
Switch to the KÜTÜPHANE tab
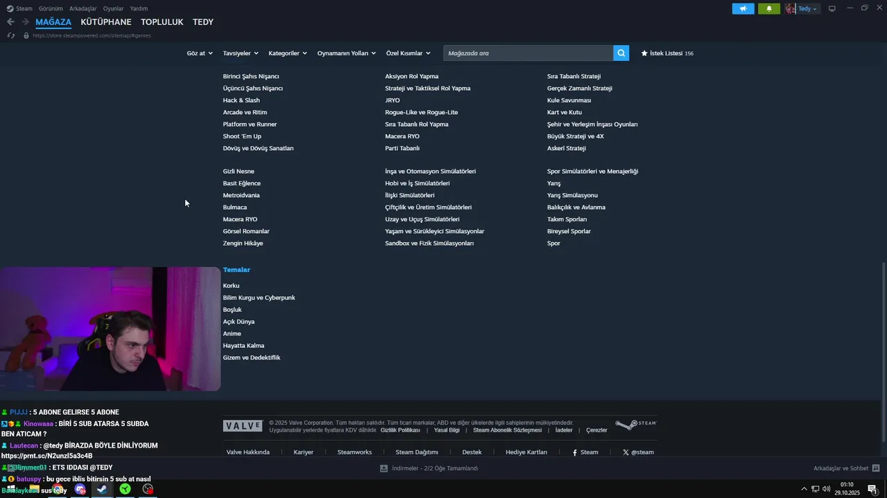106,22
